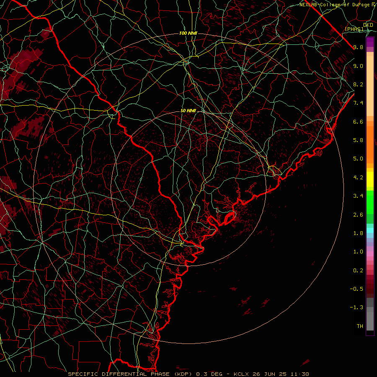This screenshot has width=377, height=377.
Task: Click the -1.3 scale value
Action: [356, 307]
